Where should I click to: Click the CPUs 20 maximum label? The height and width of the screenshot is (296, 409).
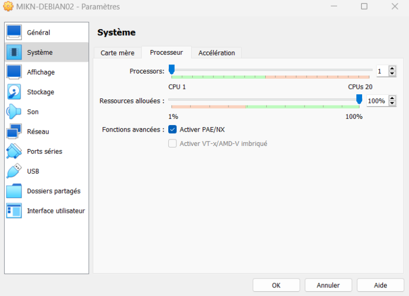click(360, 87)
